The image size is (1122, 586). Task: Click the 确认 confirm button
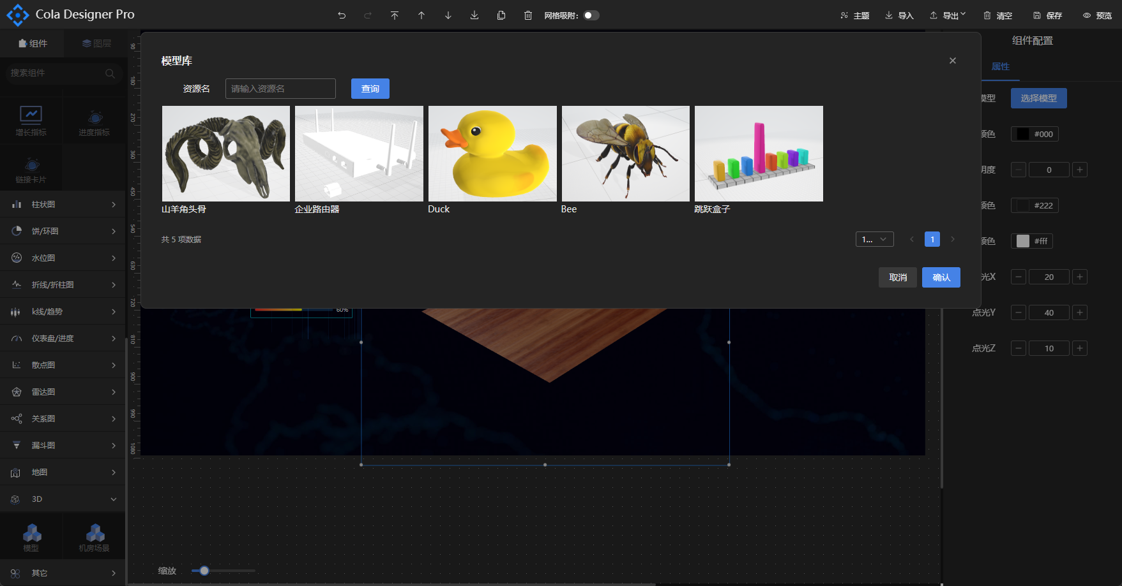pyautogui.click(x=941, y=277)
